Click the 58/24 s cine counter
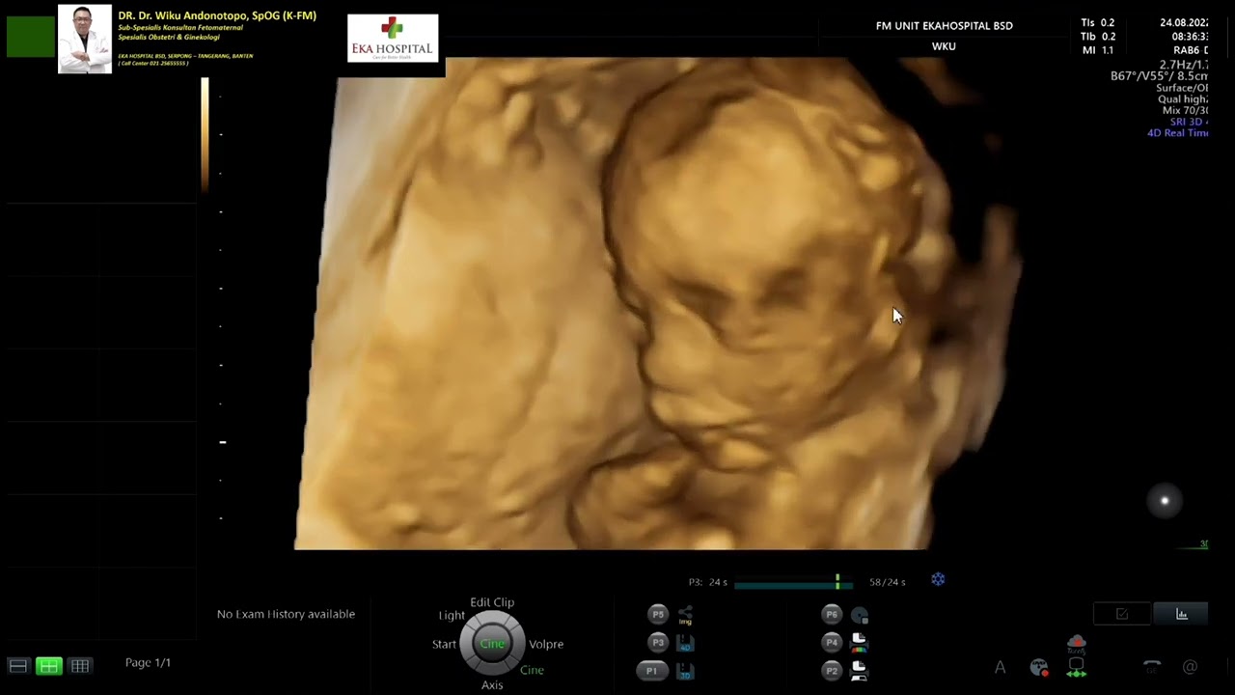This screenshot has width=1235, height=695. point(888,582)
